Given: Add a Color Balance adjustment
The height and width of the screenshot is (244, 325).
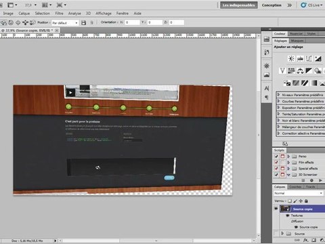Looking at the screenshot, I should pyautogui.click(x=300, y=71).
